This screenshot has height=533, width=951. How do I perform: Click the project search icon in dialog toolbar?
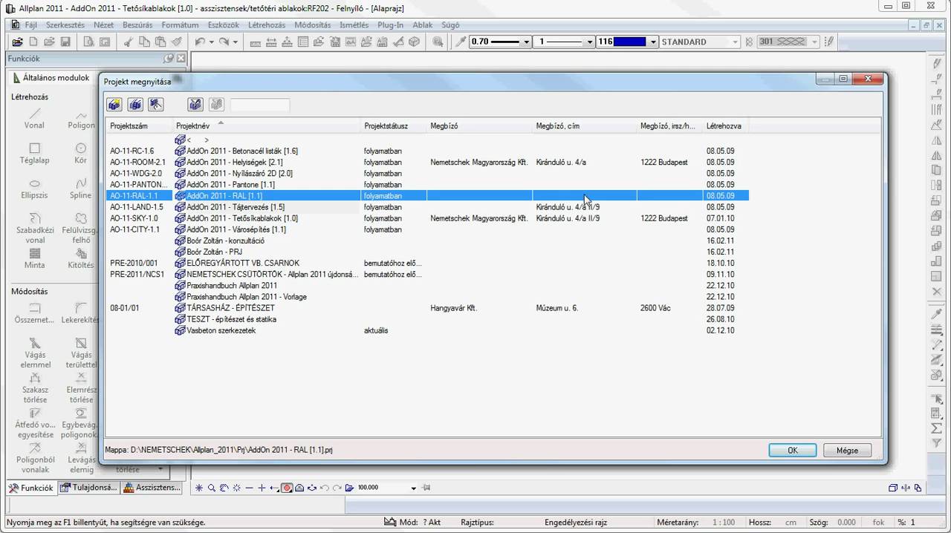(x=195, y=105)
